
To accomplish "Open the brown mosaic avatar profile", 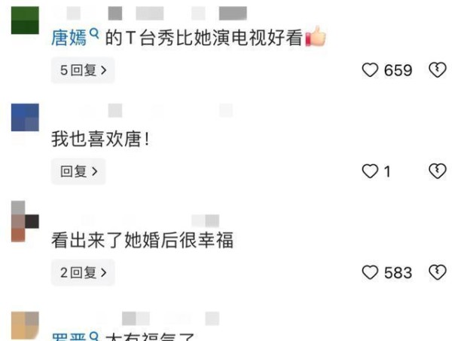I will [x=25, y=221].
